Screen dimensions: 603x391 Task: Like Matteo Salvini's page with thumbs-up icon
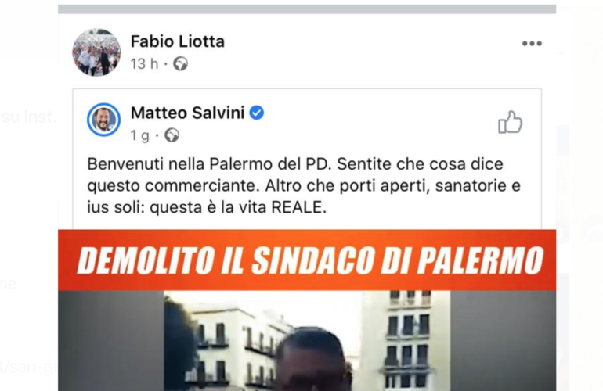tap(511, 122)
